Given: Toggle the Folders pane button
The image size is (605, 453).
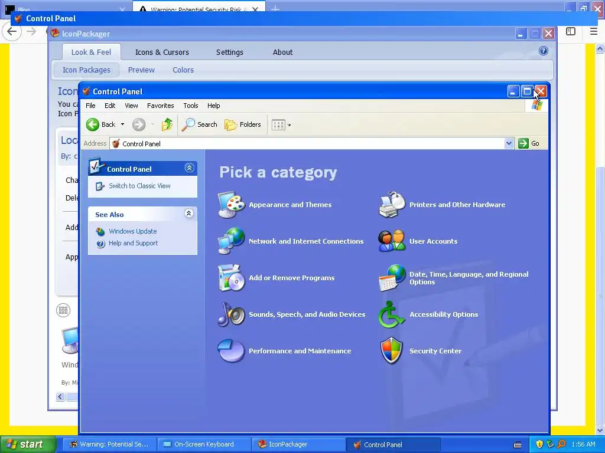Looking at the screenshot, I should pos(243,124).
